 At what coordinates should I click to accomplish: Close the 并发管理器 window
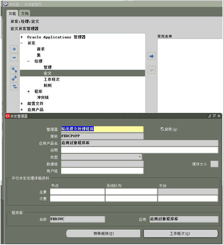pyautogui.click(x=219, y=116)
